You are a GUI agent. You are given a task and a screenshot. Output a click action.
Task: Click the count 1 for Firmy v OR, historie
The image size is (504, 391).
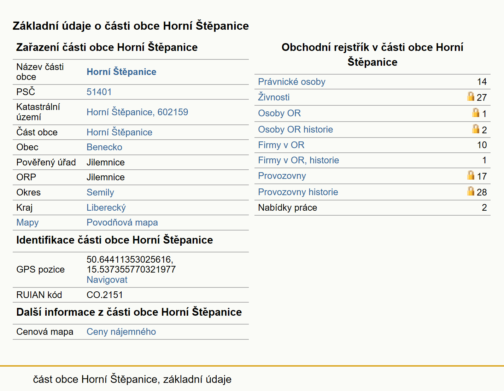[x=485, y=160]
